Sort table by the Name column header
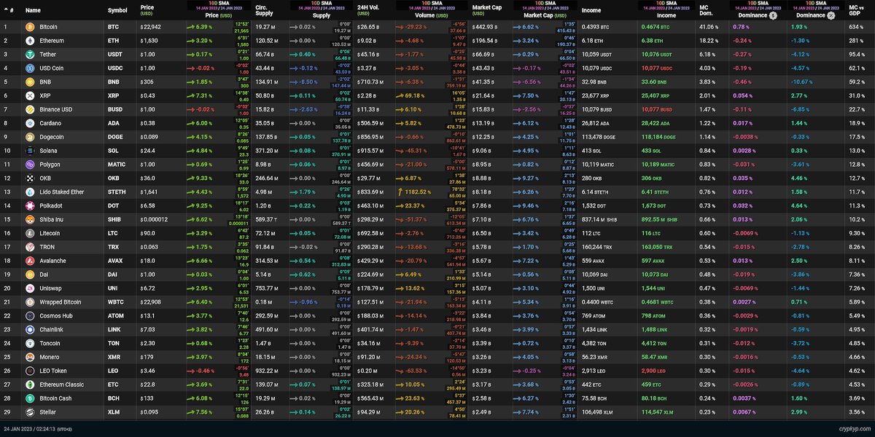Image resolution: width=875 pixels, height=437 pixels. pos(33,11)
